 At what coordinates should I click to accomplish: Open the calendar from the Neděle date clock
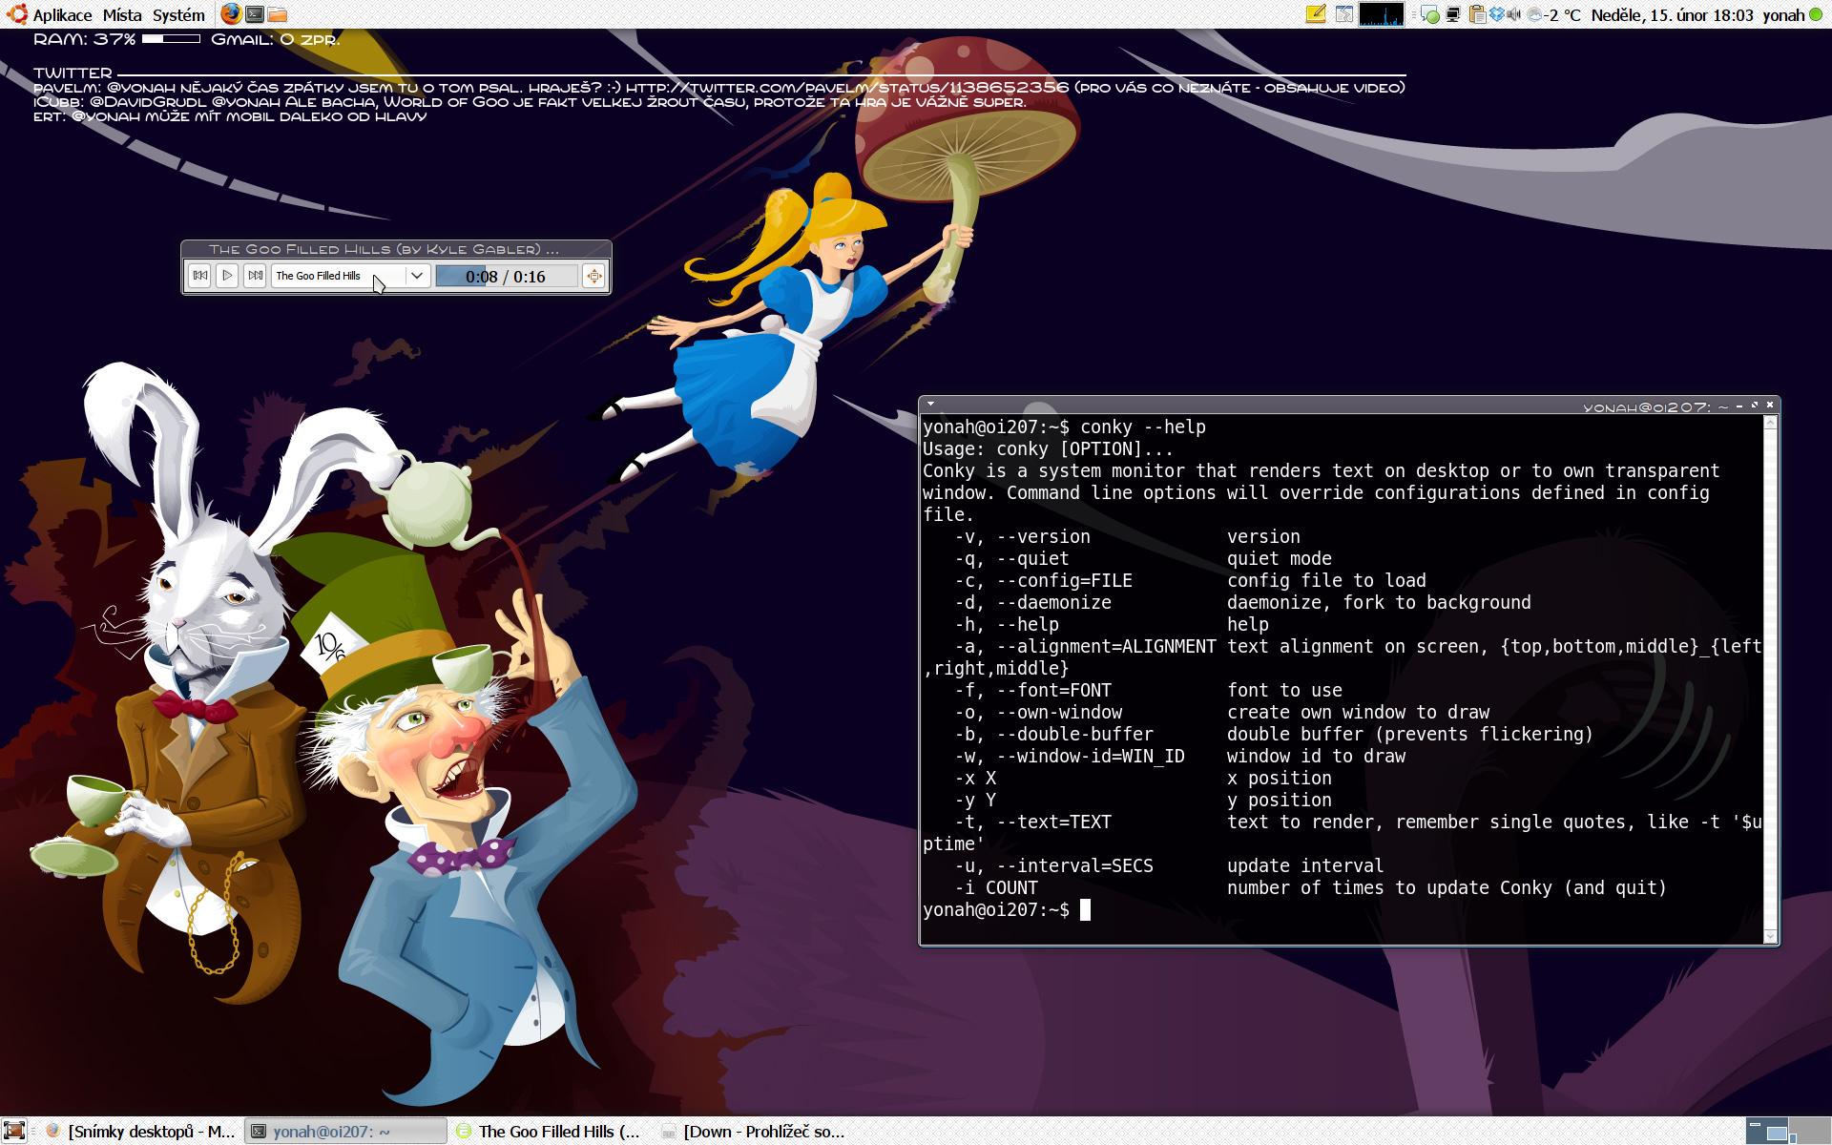tap(1672, 14)
